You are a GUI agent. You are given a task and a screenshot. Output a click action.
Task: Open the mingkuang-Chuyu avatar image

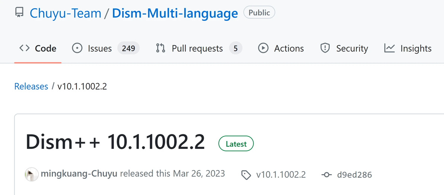pyautogui.click(x=32, y=174)
